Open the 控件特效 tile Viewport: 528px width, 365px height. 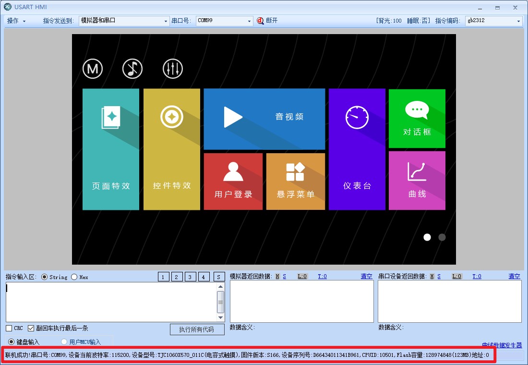[172, 149]
